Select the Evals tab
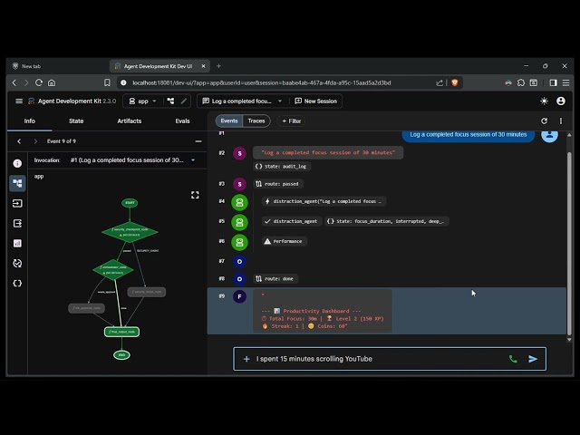 182,121
